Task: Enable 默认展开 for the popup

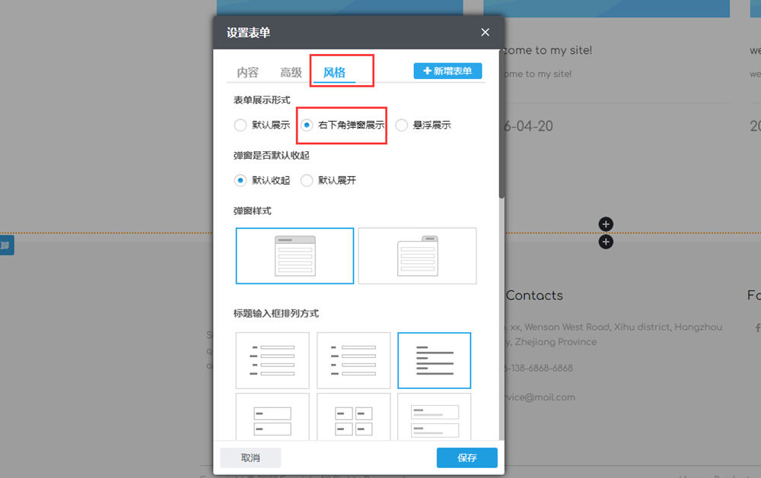Action: (x=307, y=180)
